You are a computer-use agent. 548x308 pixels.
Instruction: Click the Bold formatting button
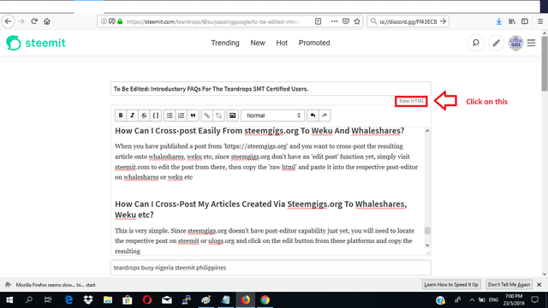pyautogui.click(x=121, y=115)
